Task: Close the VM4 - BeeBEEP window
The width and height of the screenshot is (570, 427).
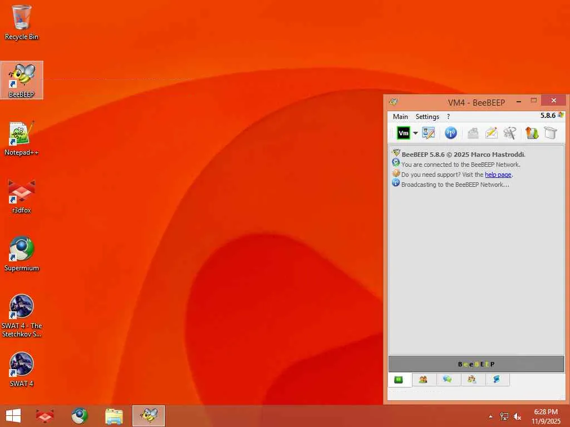Action: tap(553, 100)
